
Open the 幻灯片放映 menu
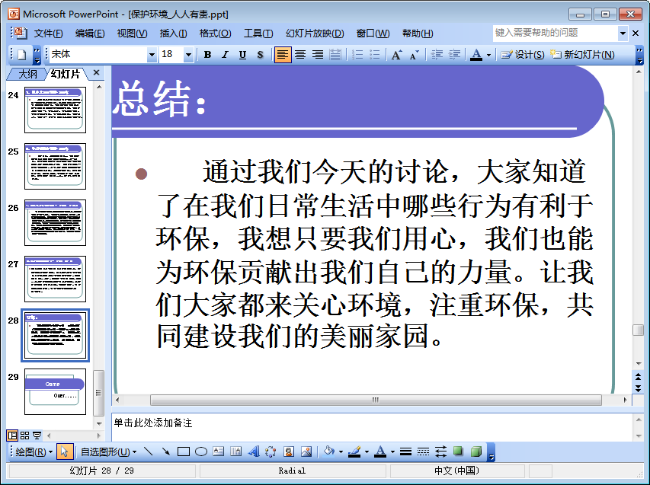click(x=315, y=34)
